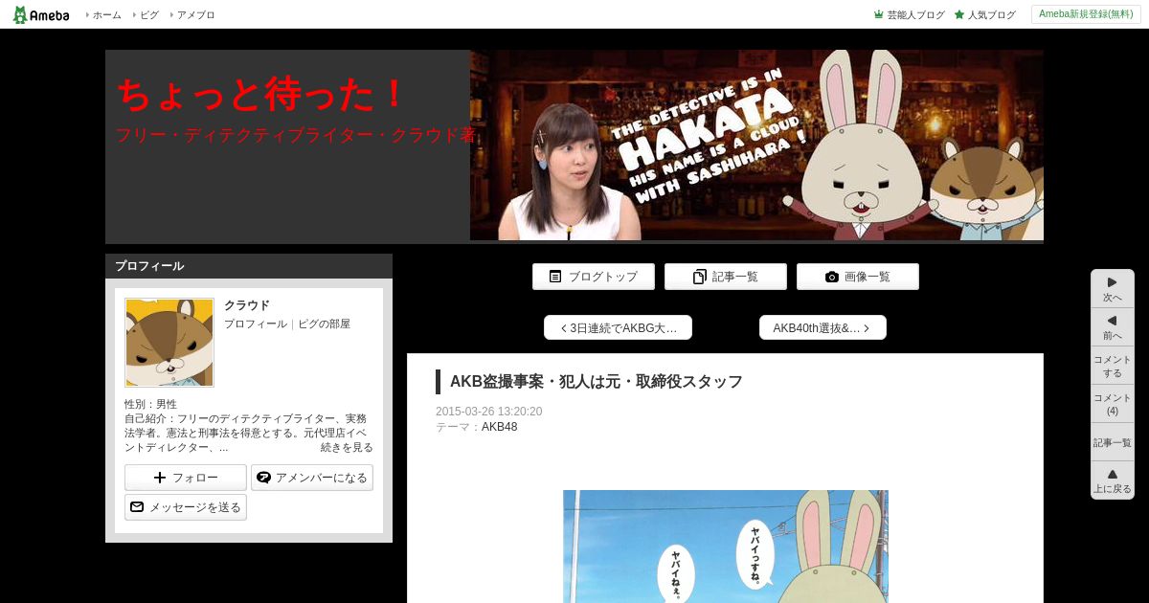Image resolution: width=1149 pixels, height=603 pixels.
Task: Click the クラウド profile avatar
Action: (x=169, y=342)
